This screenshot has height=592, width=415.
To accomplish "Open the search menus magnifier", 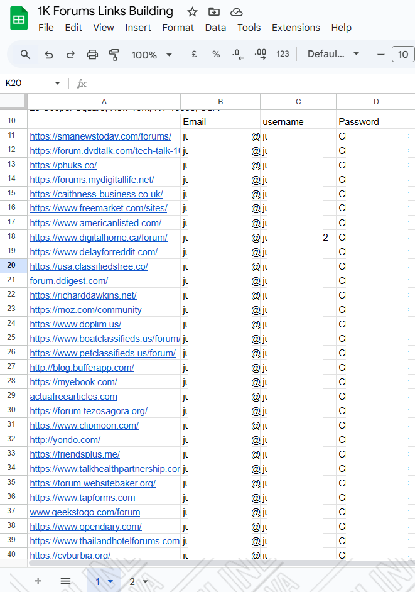I will pyautogui.click(x=25, y=55).
